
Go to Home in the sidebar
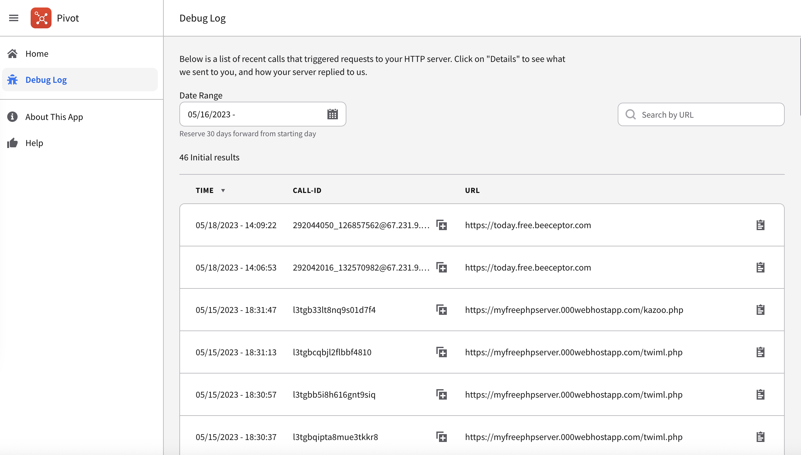click(x=37, y=54)
